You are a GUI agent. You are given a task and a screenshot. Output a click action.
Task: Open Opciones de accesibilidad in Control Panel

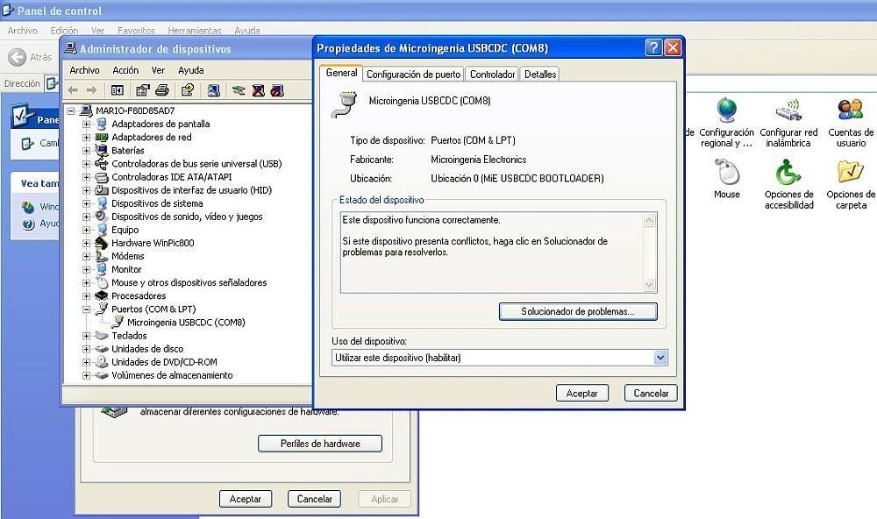788,185
